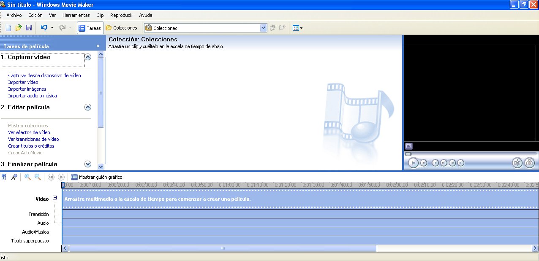This screenshot has width=539, height=261.
Task: Open the Clip menu
Action: click(100, 15)
